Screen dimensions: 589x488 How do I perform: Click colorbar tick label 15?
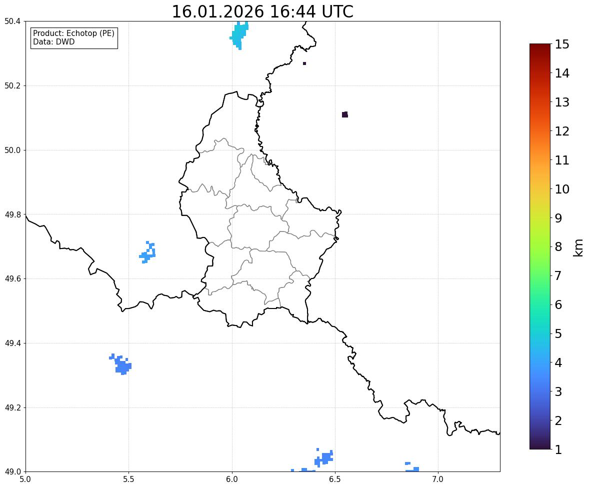pyautogui.click(x=562, y=44)
